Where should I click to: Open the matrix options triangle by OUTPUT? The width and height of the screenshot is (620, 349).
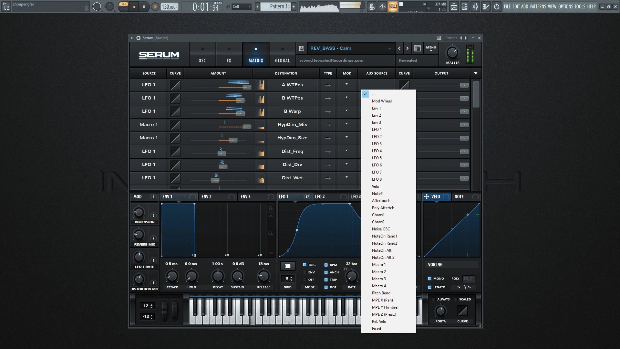point(476,73)
